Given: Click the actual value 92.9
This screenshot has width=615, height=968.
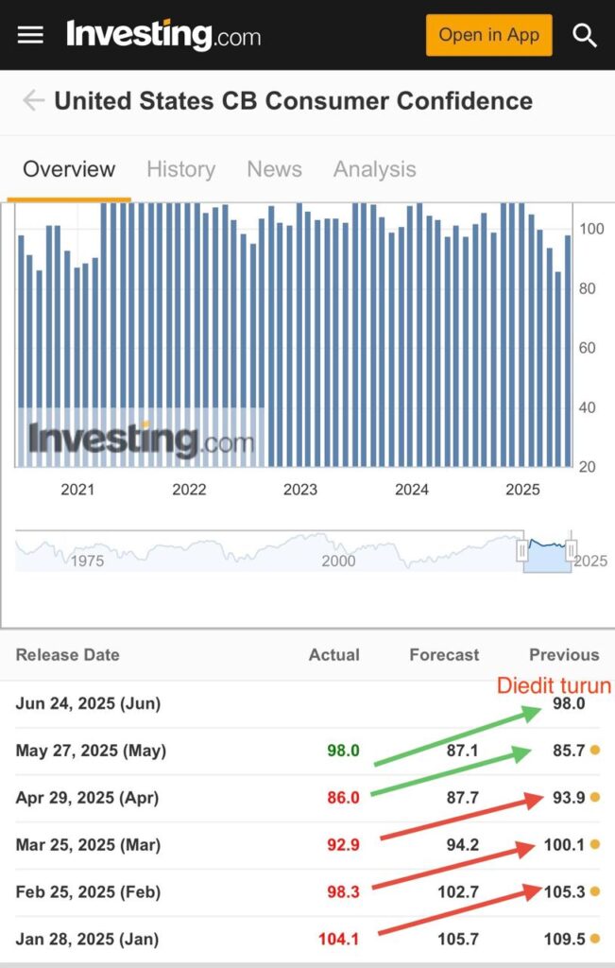Looking at the screenshot, I should coord(343,844).
